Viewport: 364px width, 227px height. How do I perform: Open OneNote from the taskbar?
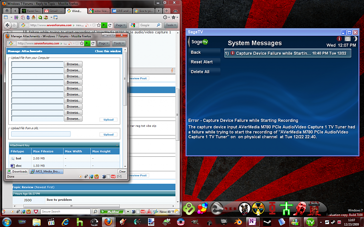click(252, 222)
